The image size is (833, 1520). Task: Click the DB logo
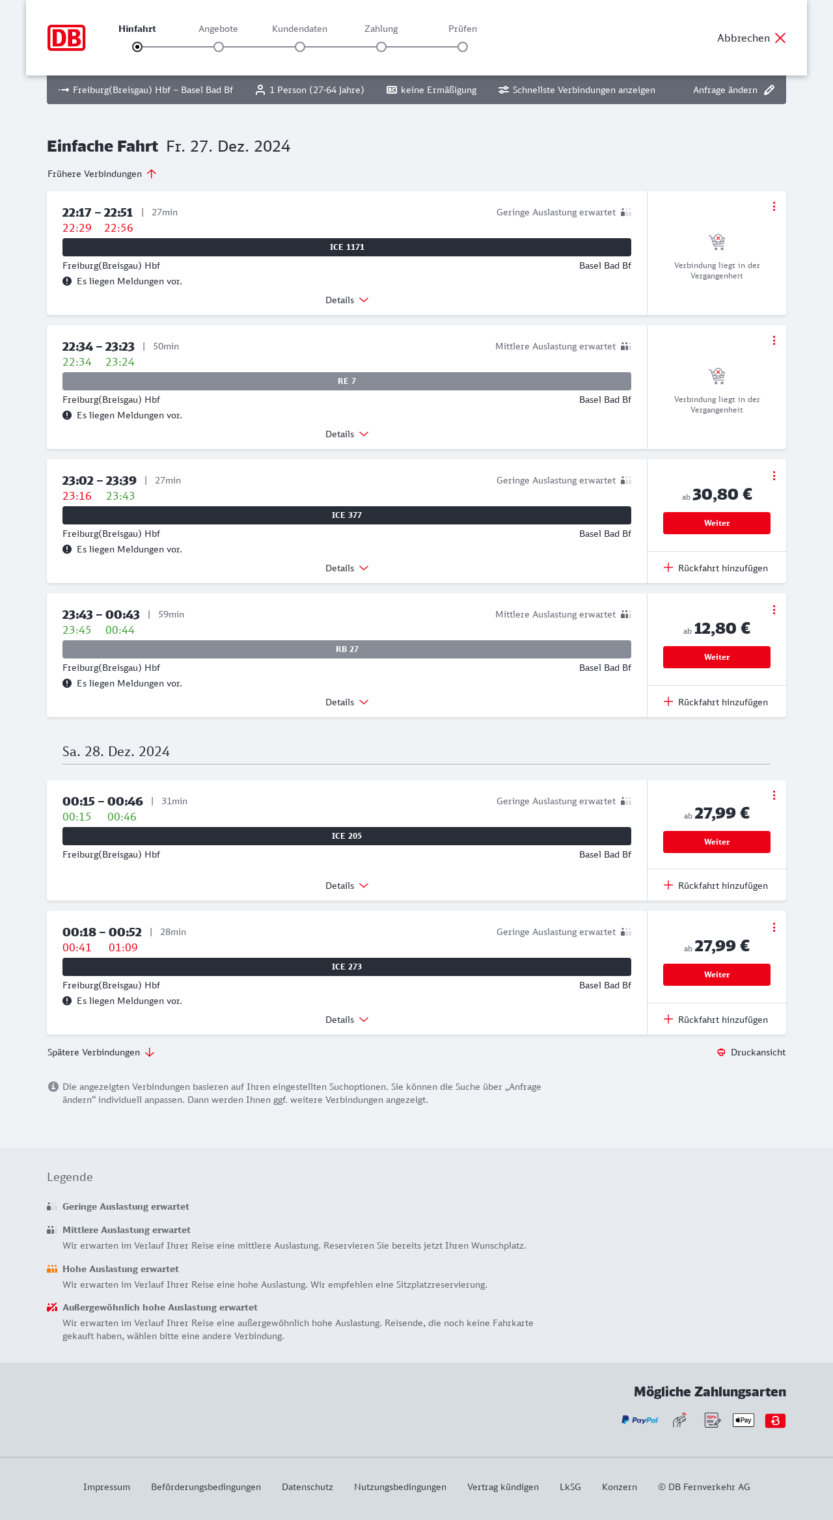66,38
